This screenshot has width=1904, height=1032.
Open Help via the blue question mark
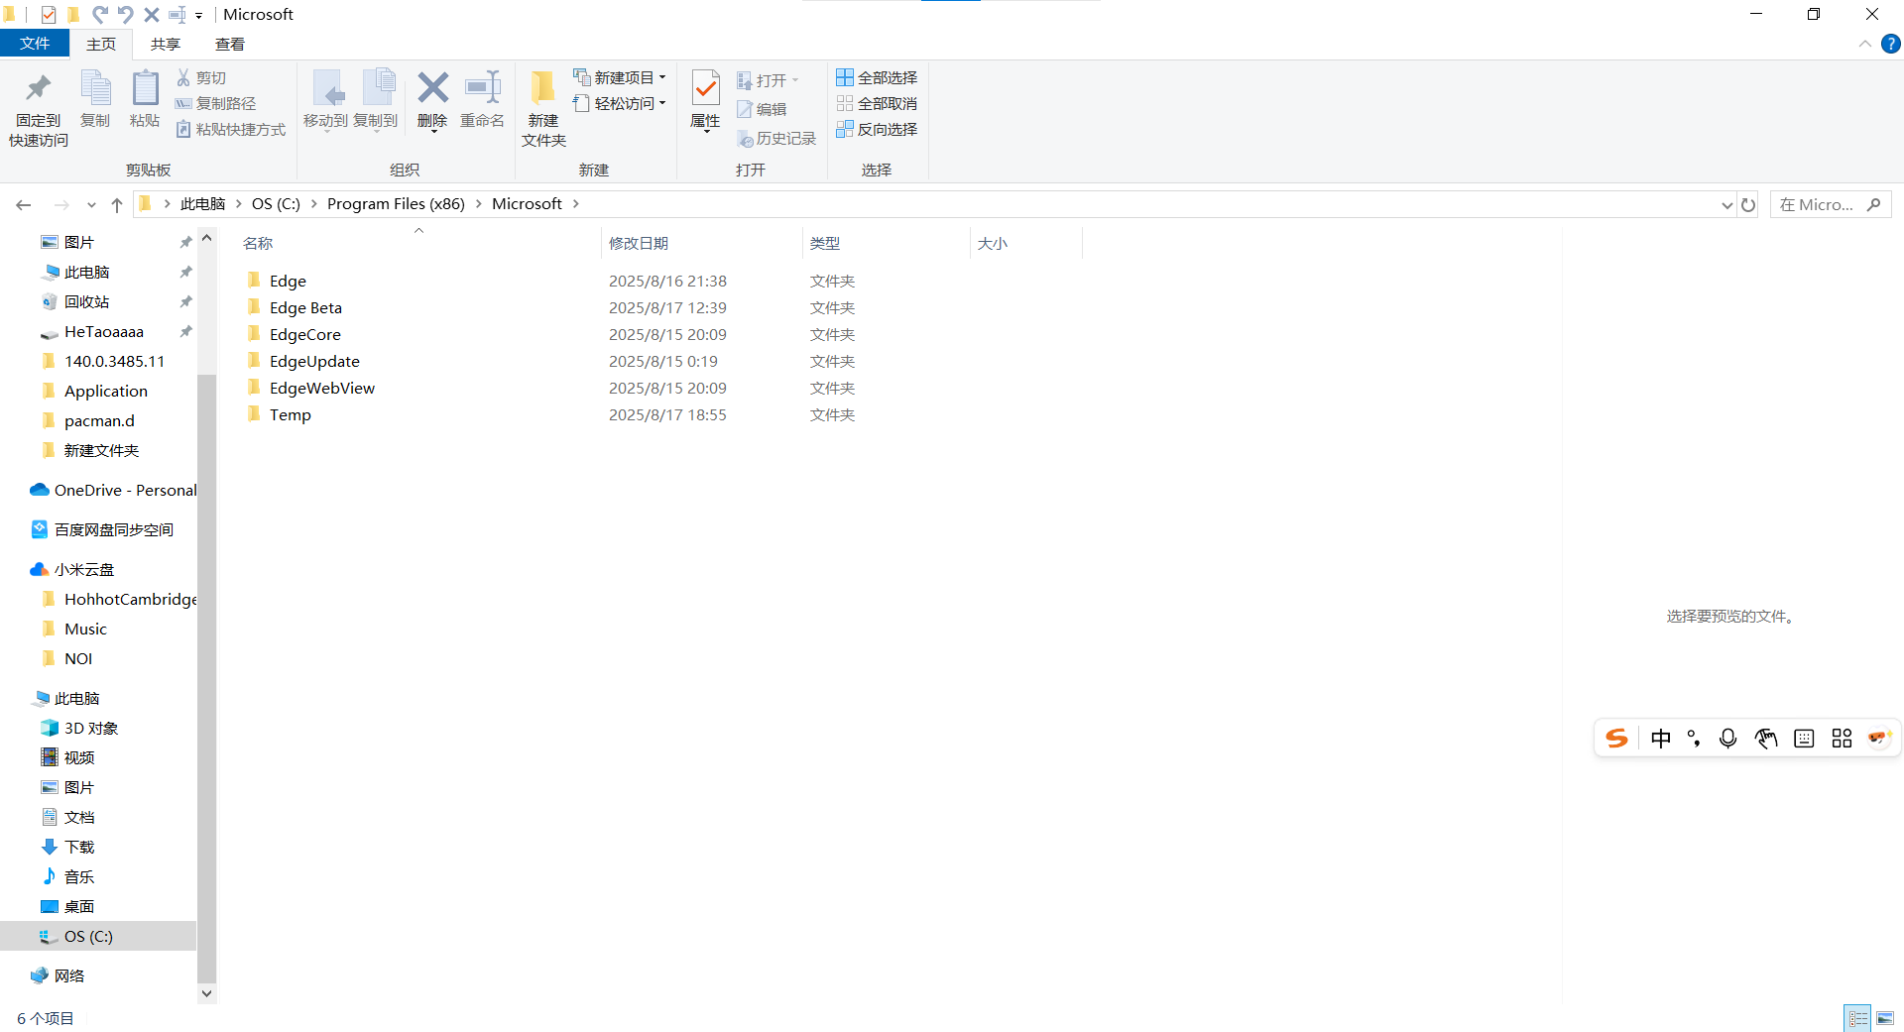[x=1891, y=44]
